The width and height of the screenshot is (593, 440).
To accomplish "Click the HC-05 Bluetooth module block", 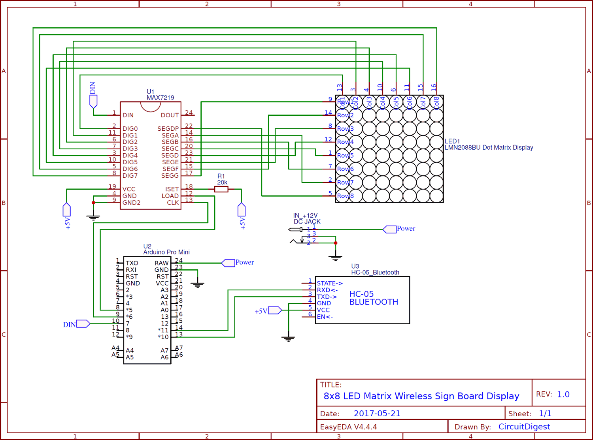I will click(x=362, y=300).
